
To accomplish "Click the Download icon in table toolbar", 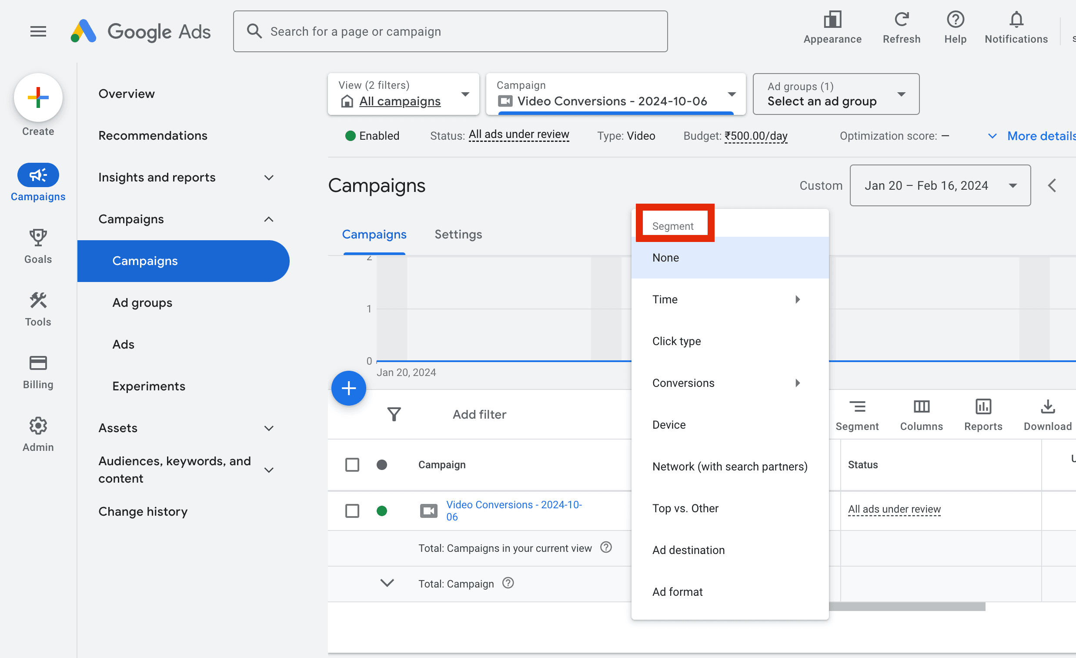I will coord(1047,407).
